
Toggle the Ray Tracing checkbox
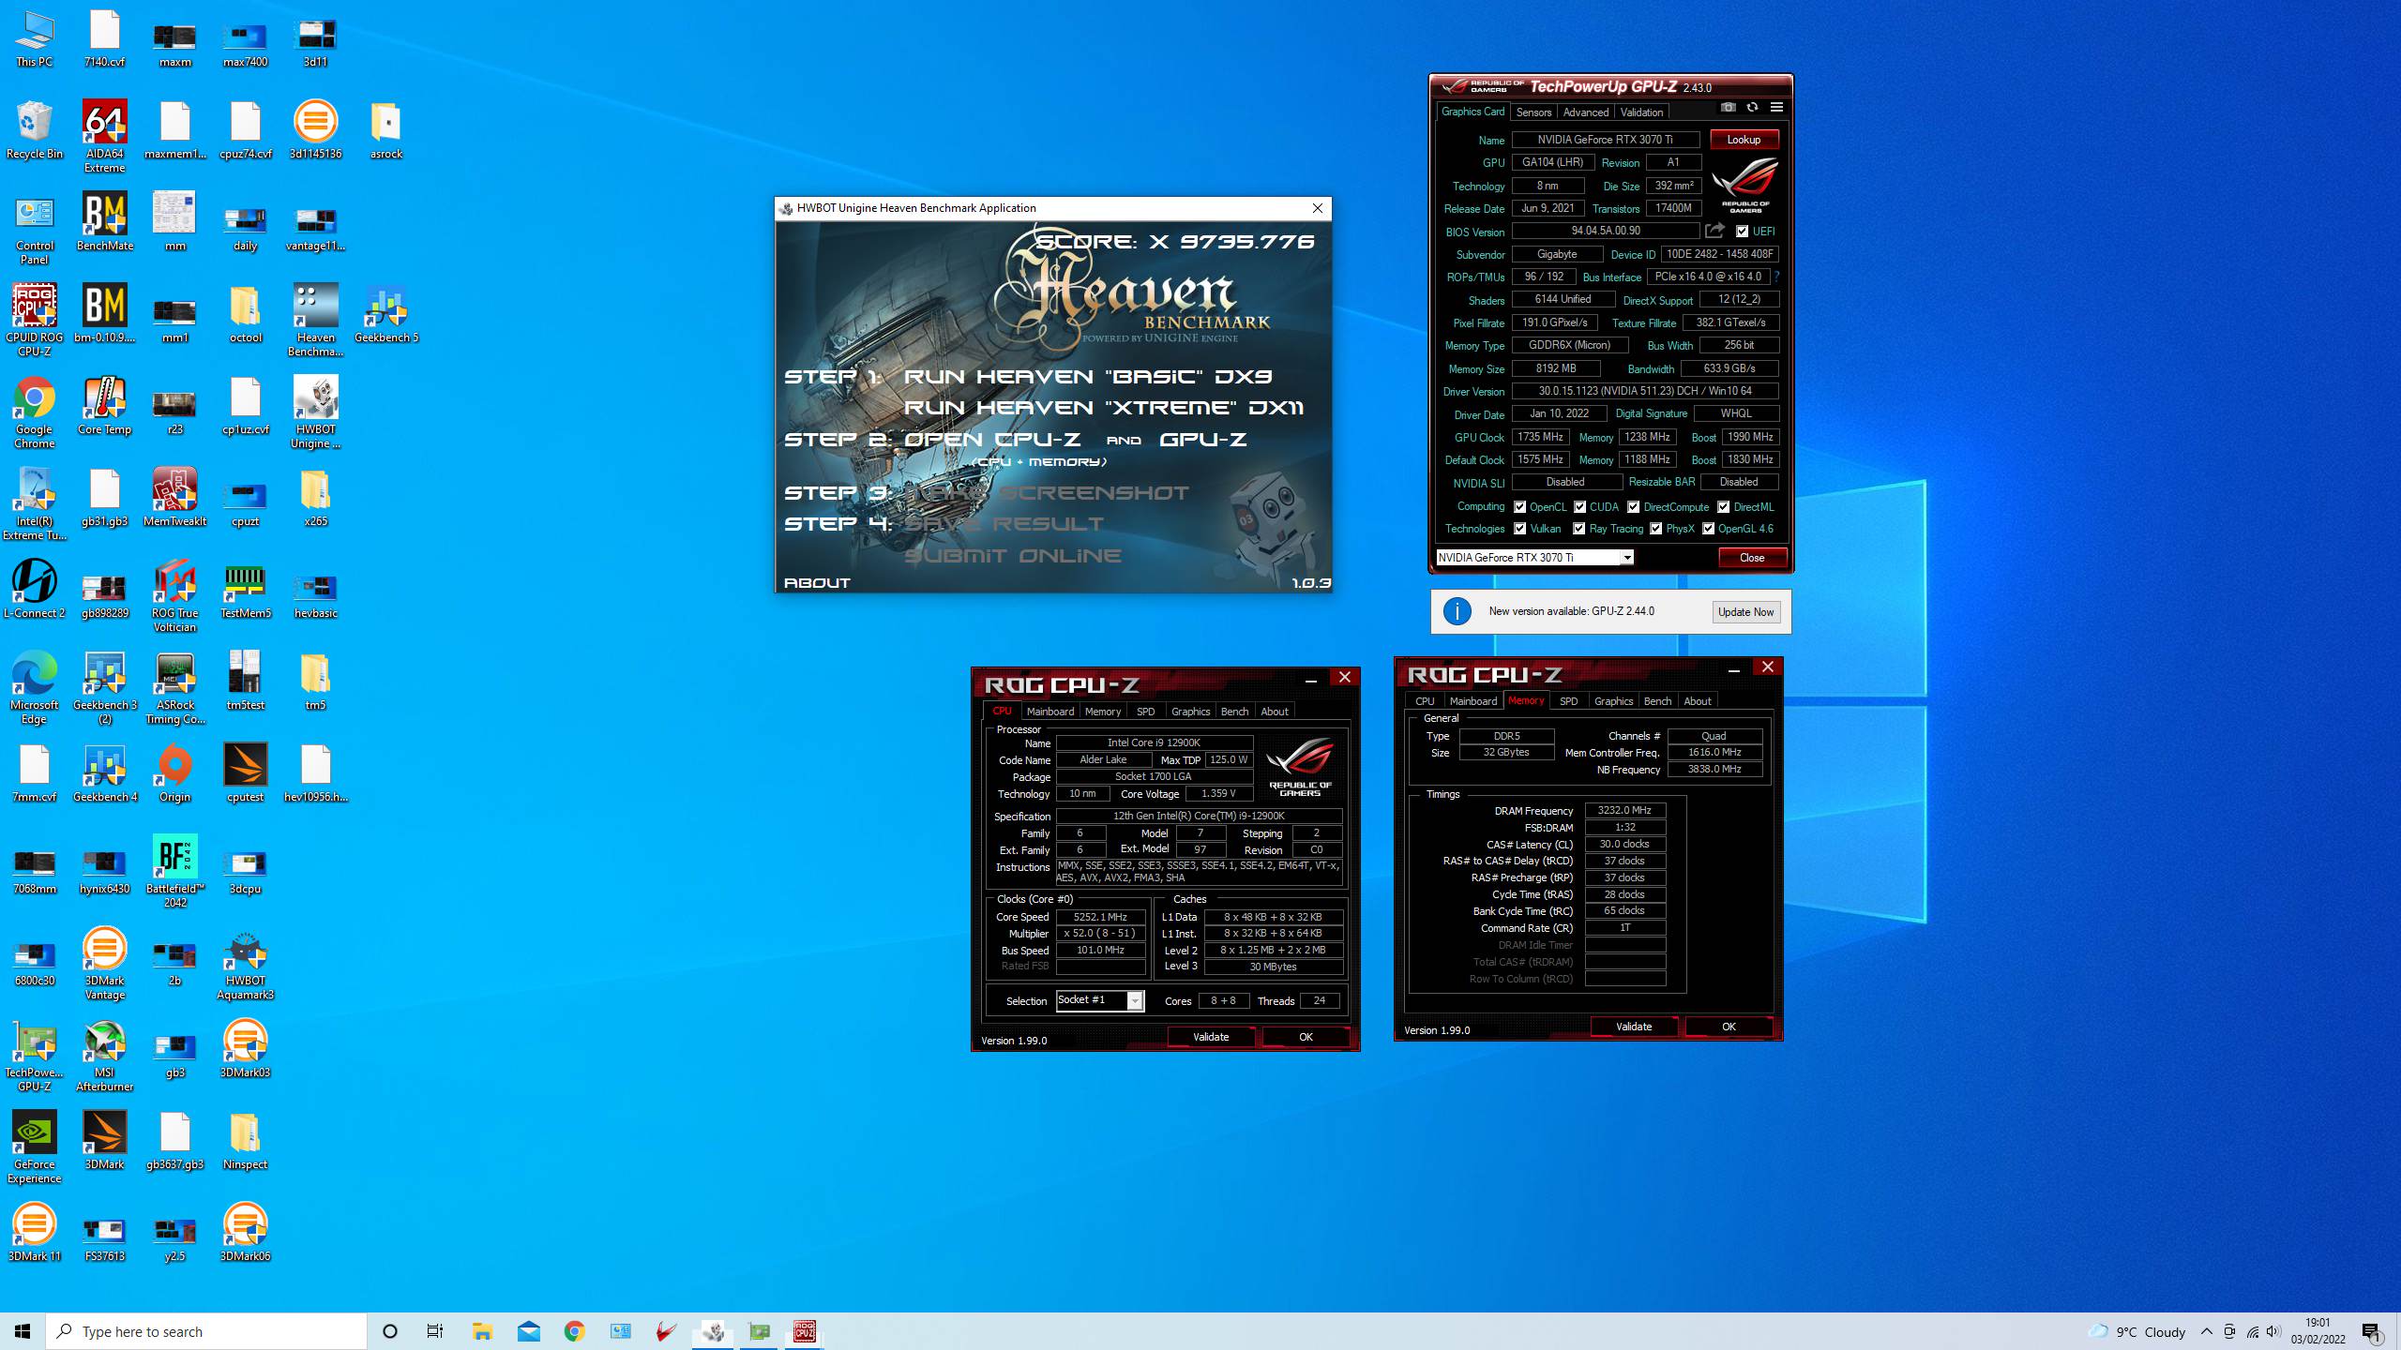coord(1579,529)
